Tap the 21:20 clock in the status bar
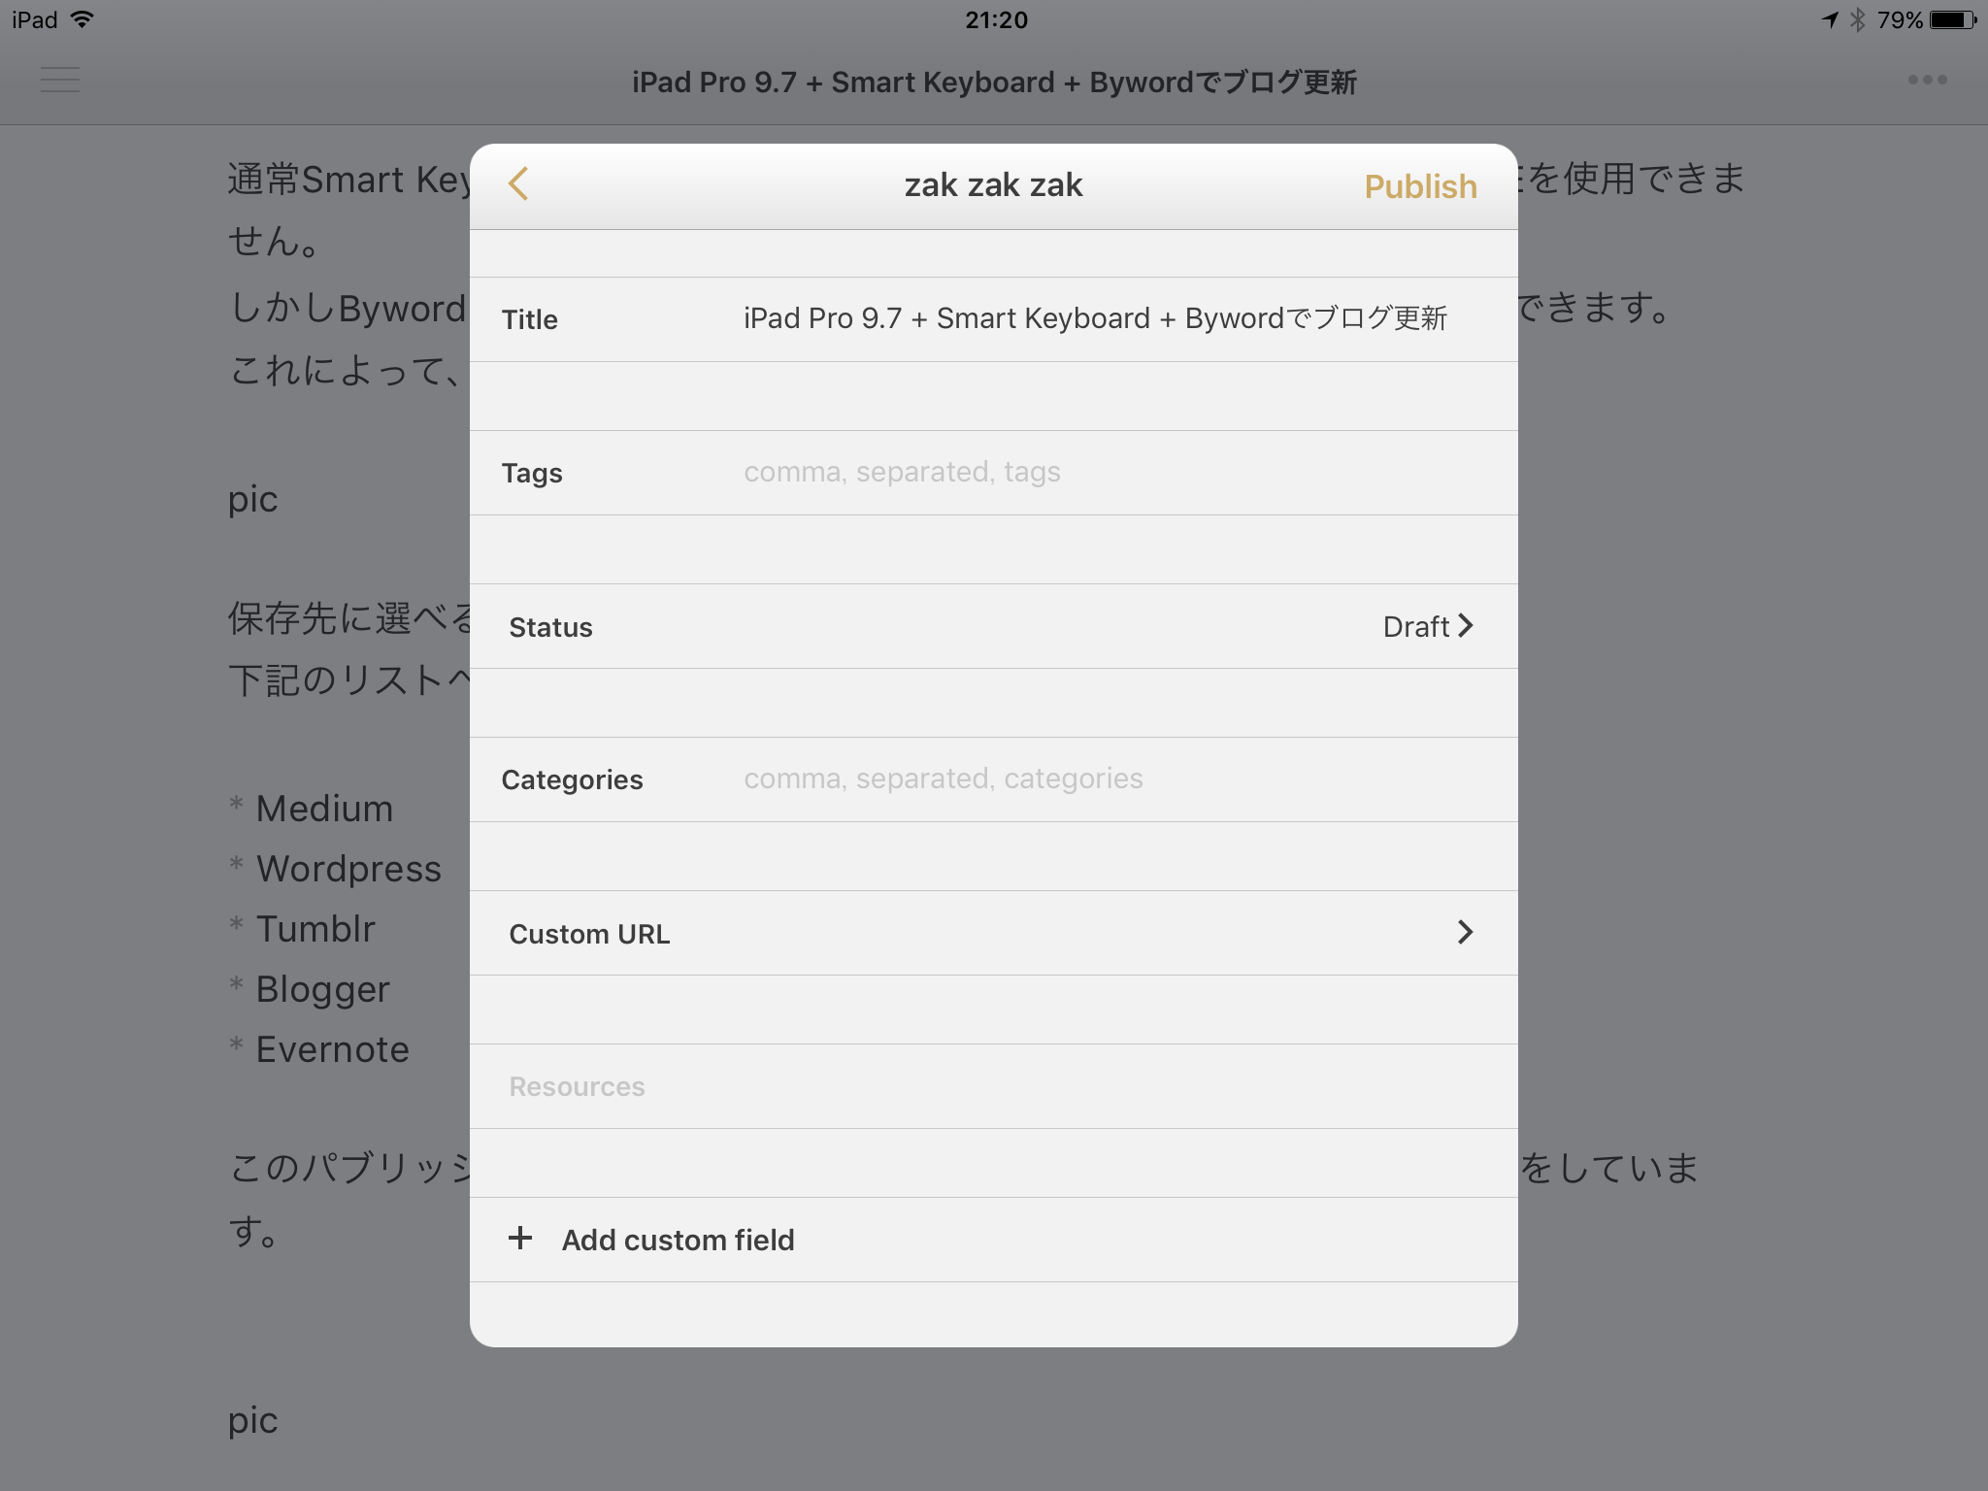 click(x=996, y=19)
